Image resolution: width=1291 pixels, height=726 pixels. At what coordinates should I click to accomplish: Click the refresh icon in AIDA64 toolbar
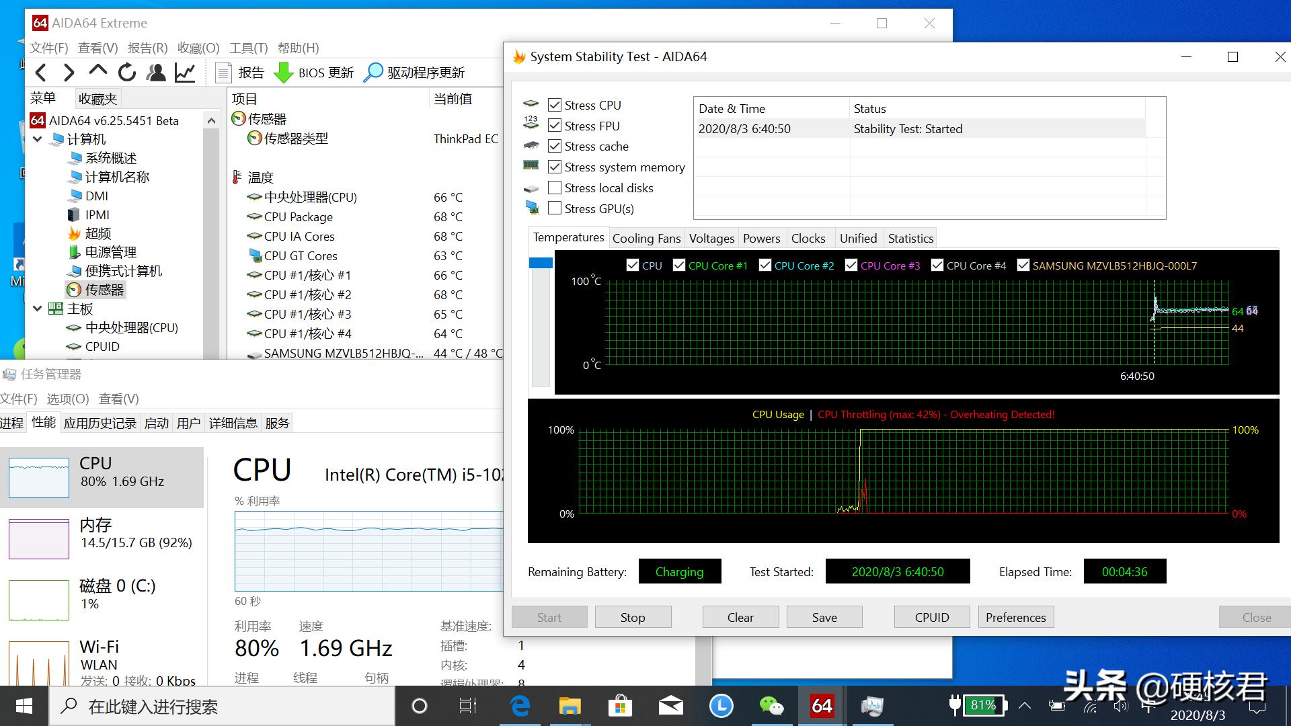coord(126,72)
